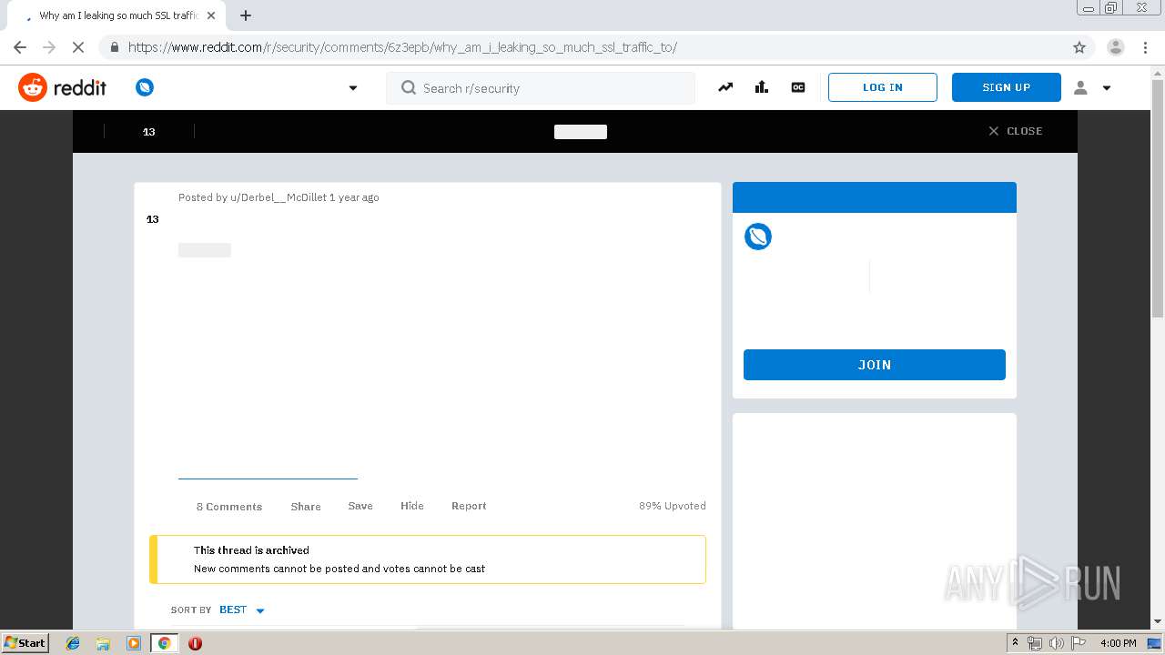1165x655 pixels.
Task: Show hidden system tray icons
Action: pyautogui.click(x=1015, y=643)
